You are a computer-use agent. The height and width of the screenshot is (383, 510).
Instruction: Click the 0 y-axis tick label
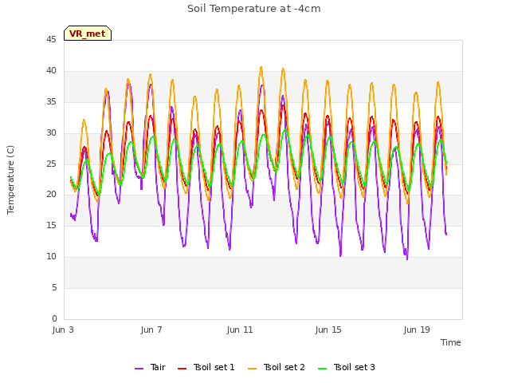click(x=54, y=318)
